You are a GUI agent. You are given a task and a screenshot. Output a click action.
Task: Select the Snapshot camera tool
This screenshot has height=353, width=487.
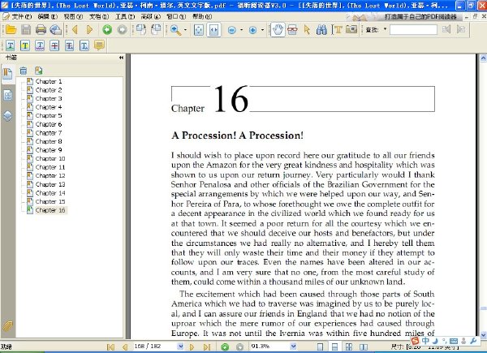click(x=351, y=29)
